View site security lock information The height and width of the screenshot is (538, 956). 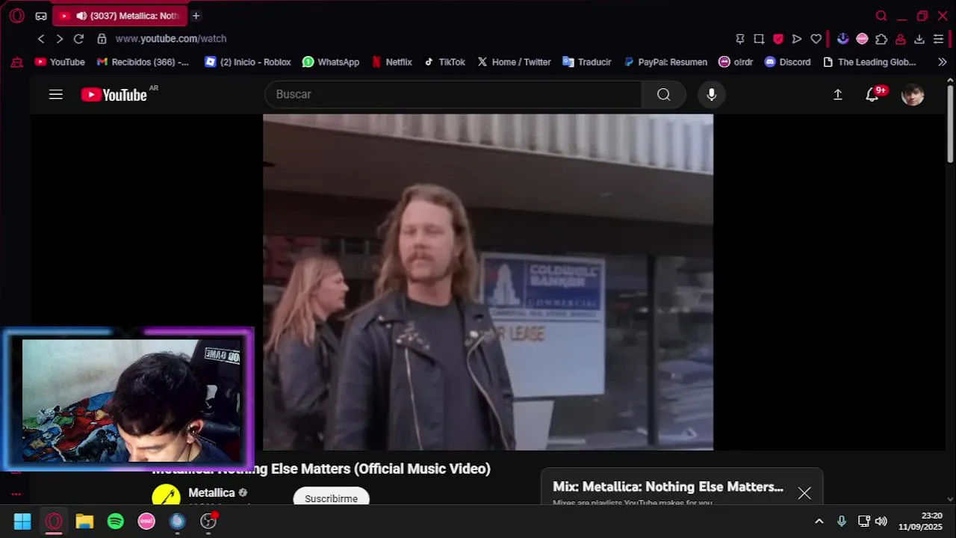point(102,39)
